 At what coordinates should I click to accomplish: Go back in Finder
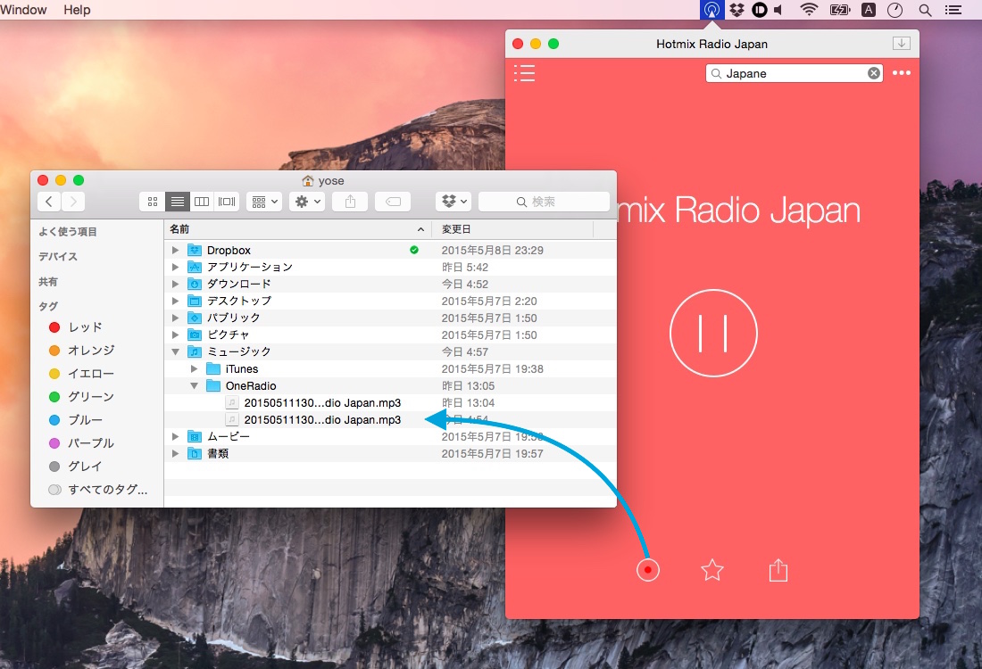coord(49,202)
